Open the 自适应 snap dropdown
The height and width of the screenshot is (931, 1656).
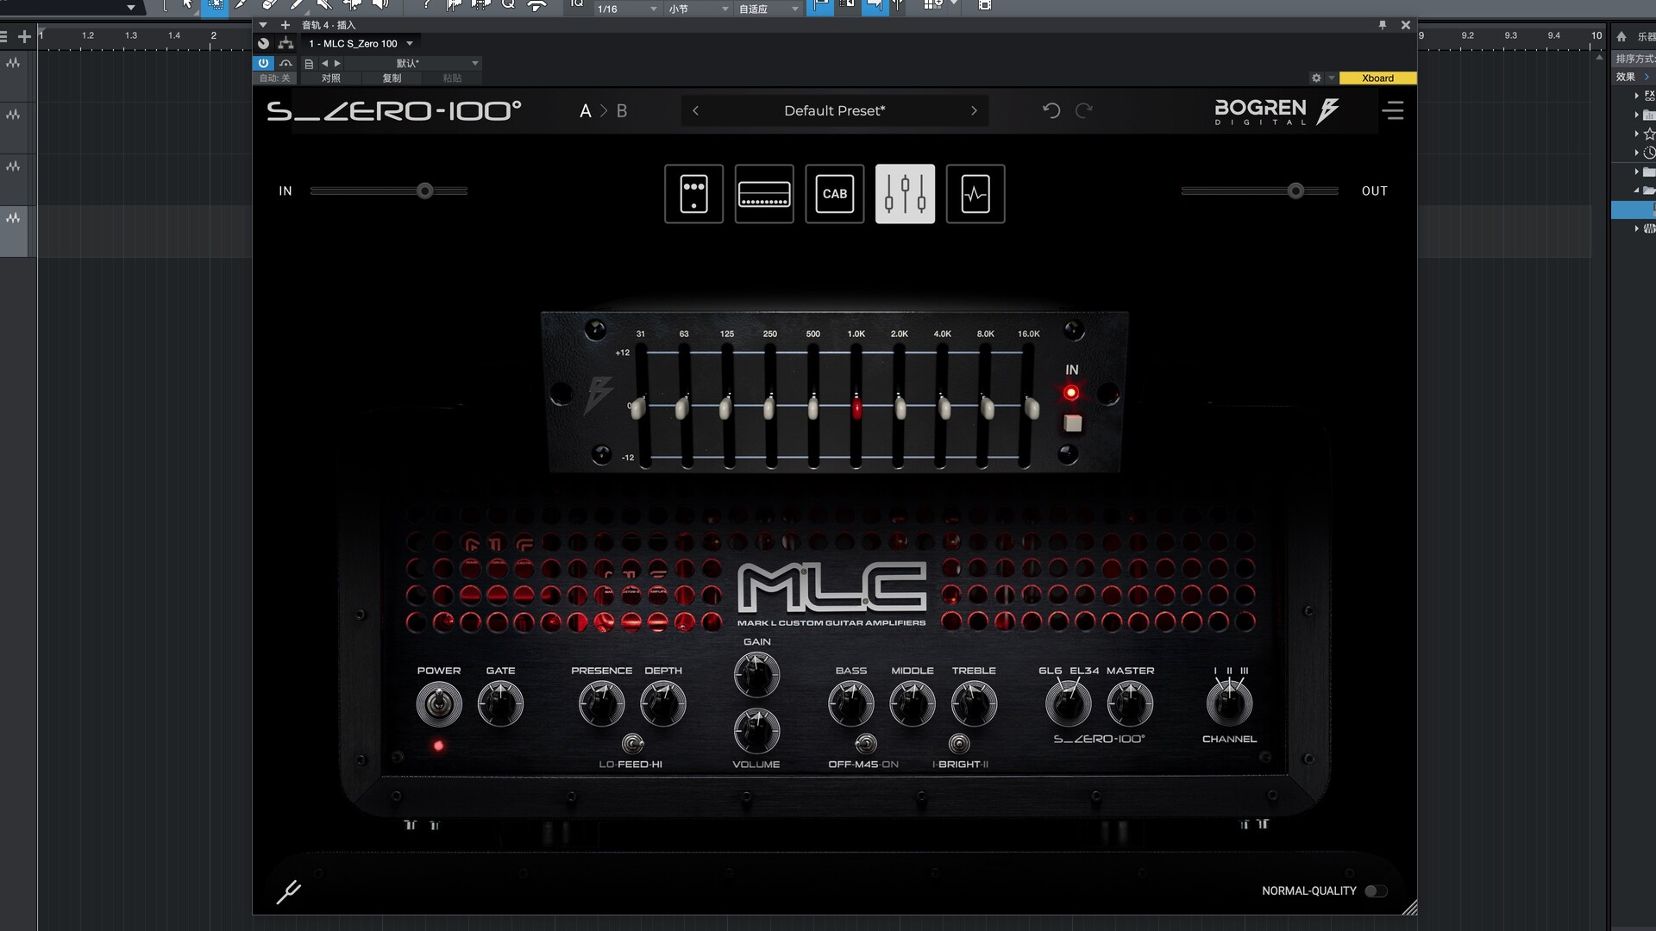pos(768,9)
